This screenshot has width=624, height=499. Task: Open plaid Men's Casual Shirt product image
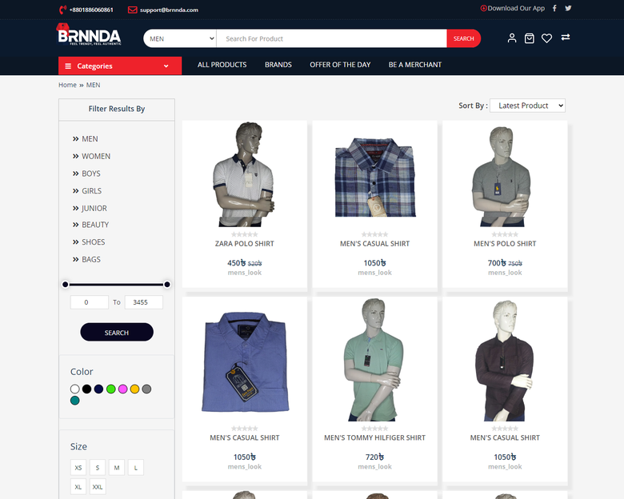pos(375,177)
